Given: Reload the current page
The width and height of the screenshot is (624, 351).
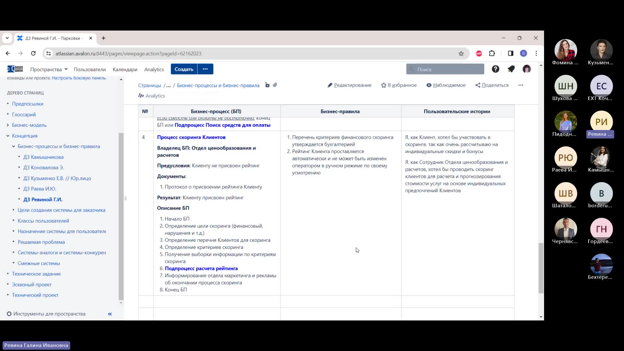Looking at the screenshot, I should pyautogui.click(x=33, y=53).
